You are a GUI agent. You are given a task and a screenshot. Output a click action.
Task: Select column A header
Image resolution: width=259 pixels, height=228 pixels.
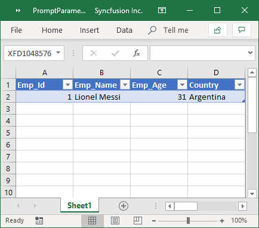pyautogui.click(x=45, y=73)
